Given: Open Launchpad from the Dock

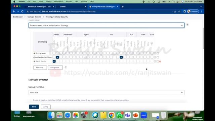Looking at the screenshot, I should pyautogui.click(x=59, y=115).
